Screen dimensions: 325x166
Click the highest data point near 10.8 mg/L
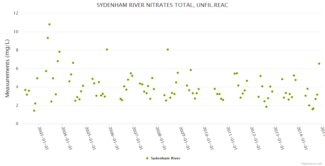[49, 24]
